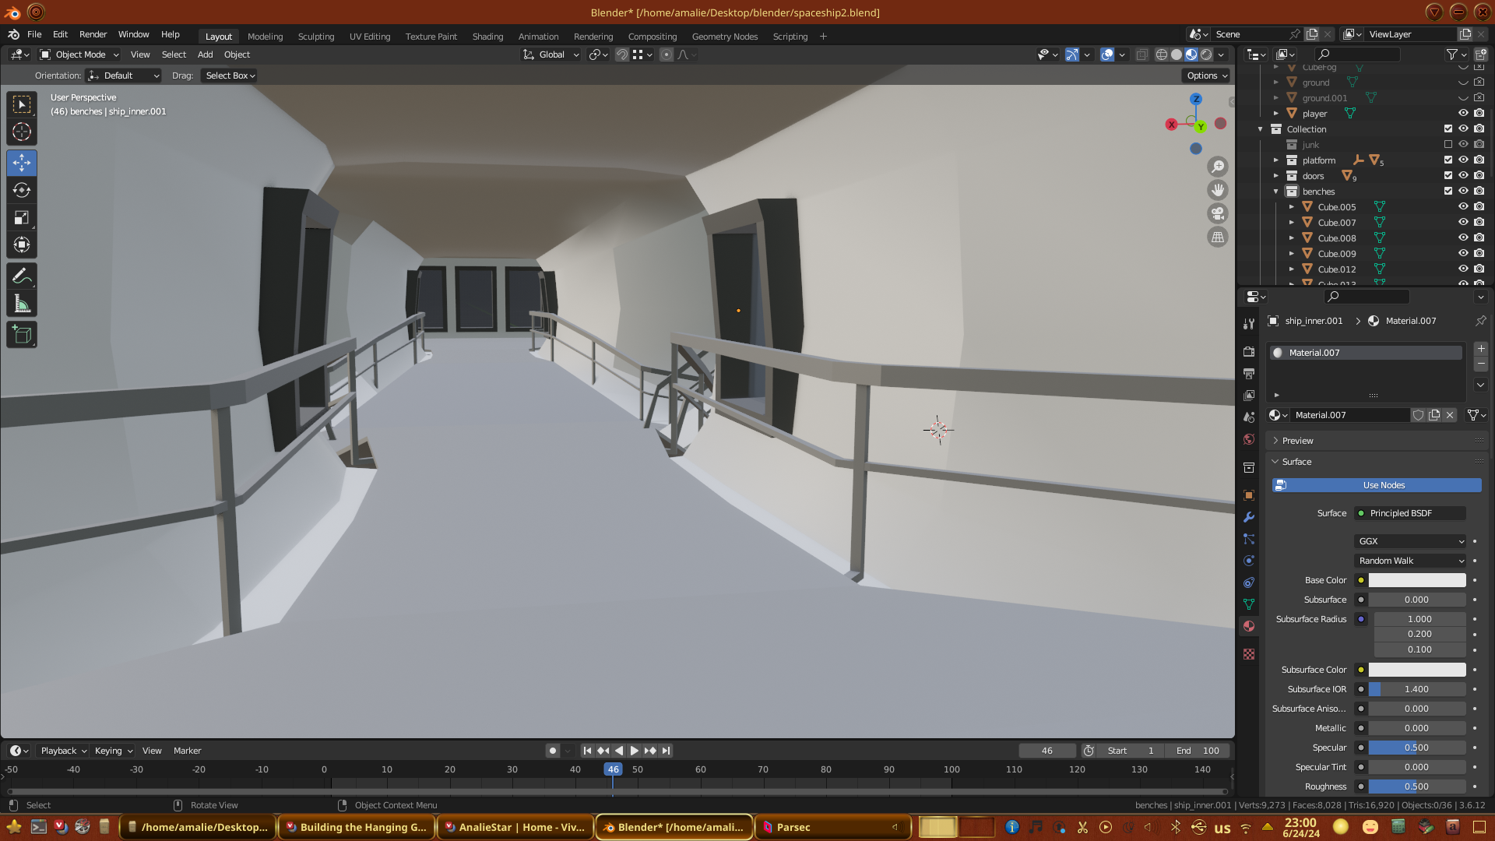Click the Base Color swatch
Screen dimensions: 1495x841
coord(1416,580)
